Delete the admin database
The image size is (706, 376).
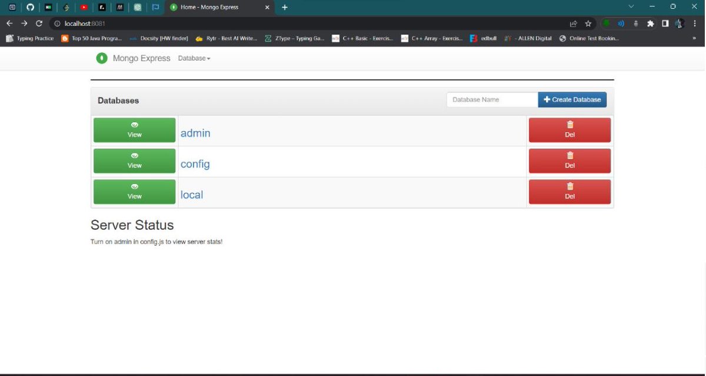570,130
